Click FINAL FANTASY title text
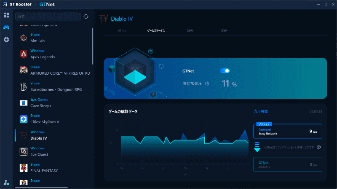337x189 pixels. click(x=44, y=171)
